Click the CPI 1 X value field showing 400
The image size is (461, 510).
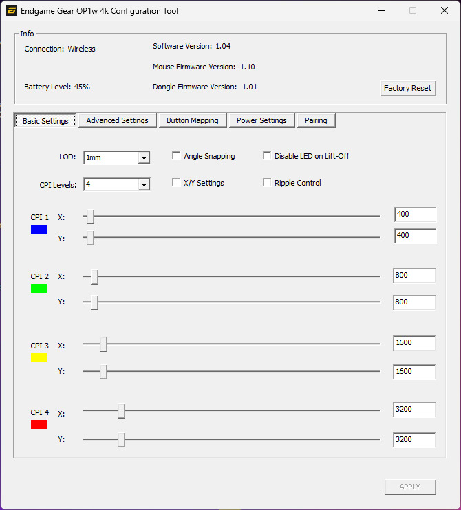tap(415, 214)
